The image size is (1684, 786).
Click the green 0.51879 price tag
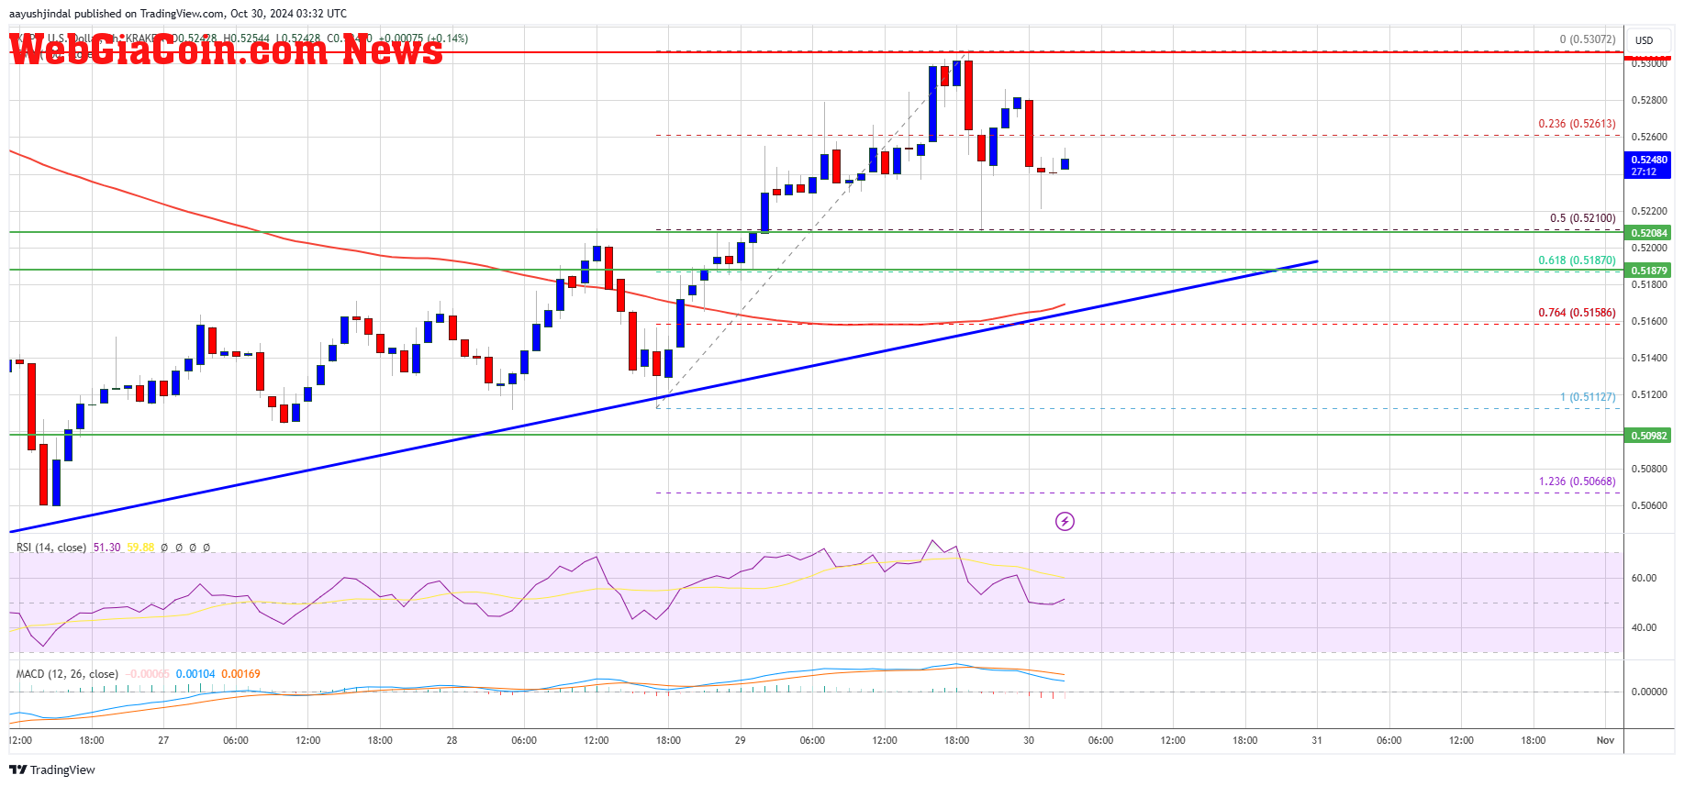(1648, 271)
